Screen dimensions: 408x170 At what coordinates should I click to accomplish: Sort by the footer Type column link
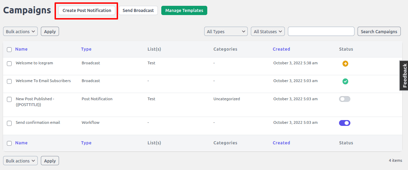(86, 143)
